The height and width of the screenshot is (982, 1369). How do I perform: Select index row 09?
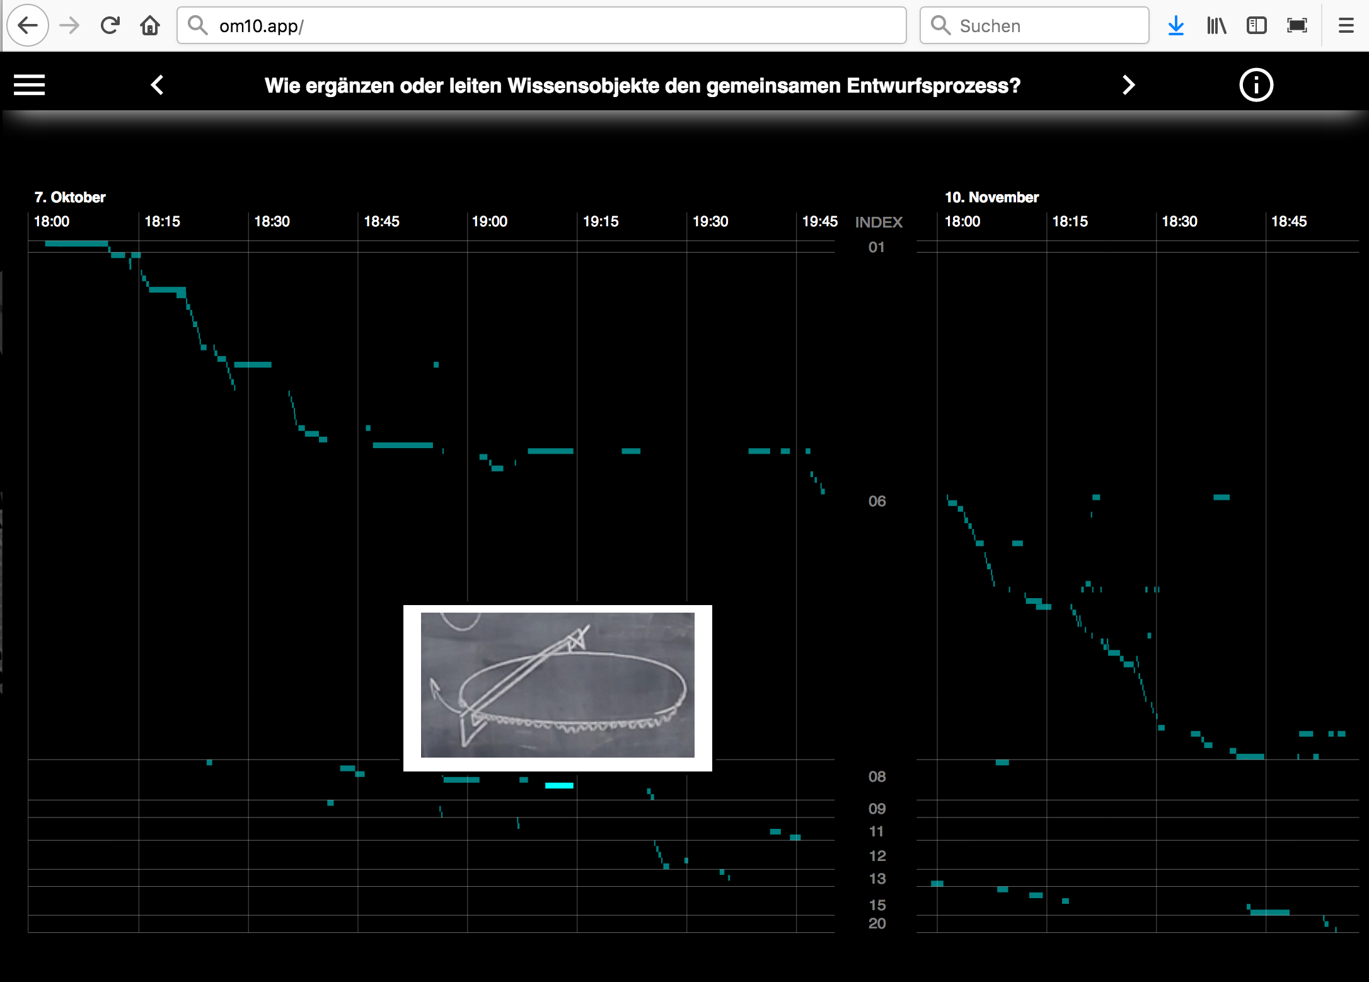tap(877, 809)
